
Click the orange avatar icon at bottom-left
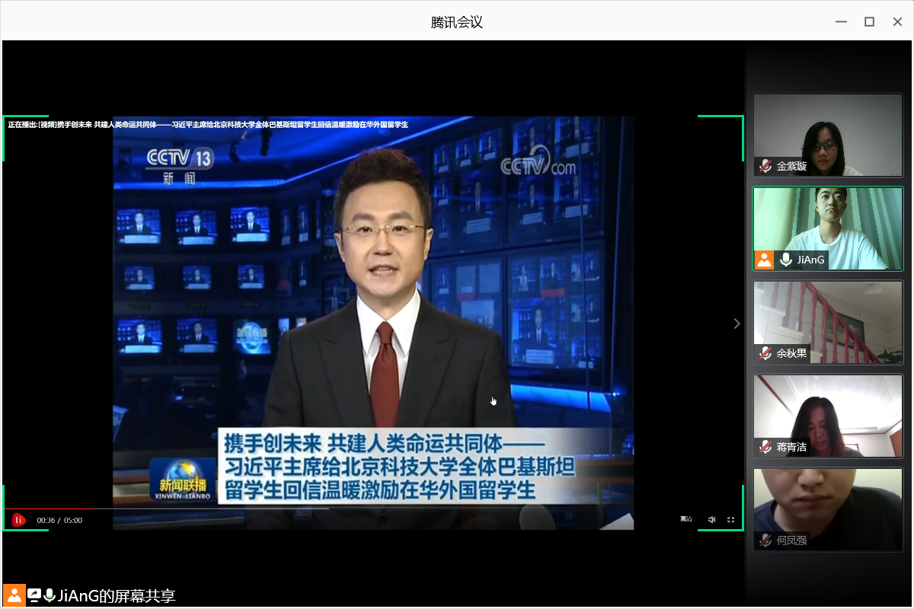click(14, 595)
